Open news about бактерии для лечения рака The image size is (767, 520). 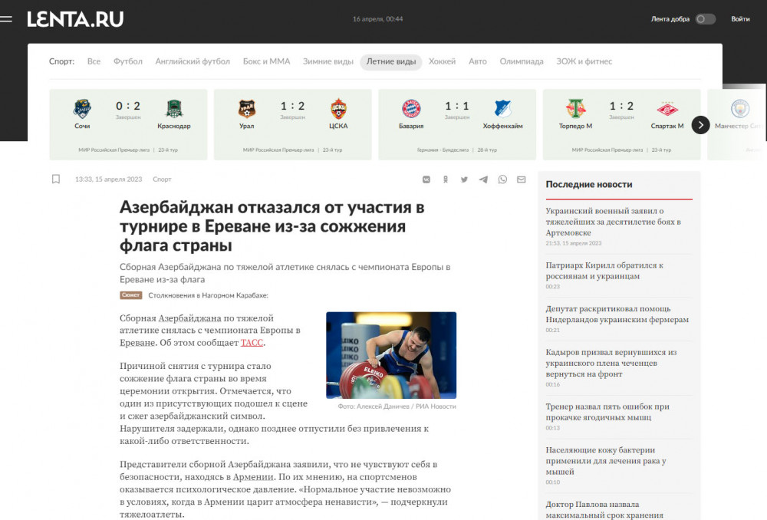(x=606, y=461)
